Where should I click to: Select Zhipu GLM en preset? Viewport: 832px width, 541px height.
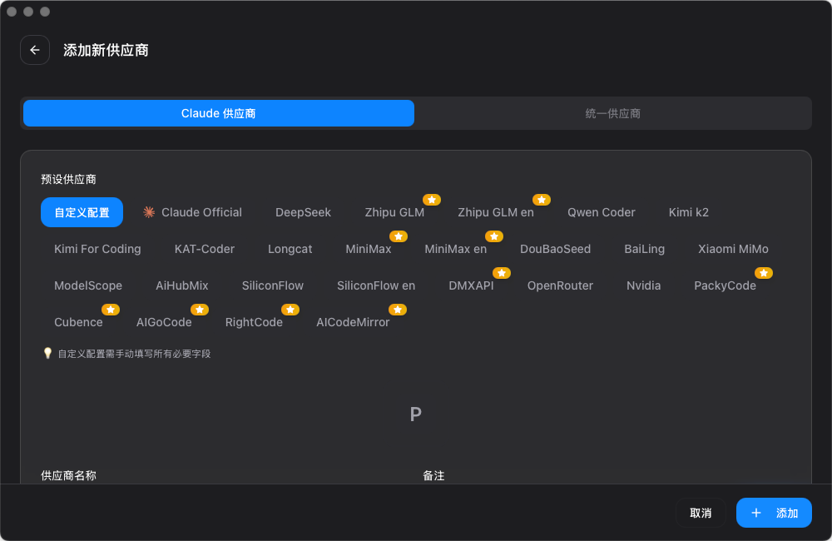(x=496, y=212)
